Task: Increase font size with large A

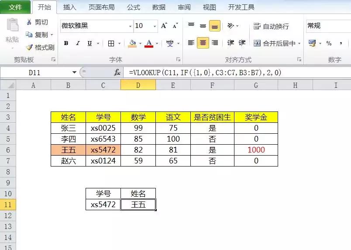Action: point(164,26)
